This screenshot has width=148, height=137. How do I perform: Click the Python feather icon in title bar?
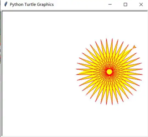(x=6, y=4)
